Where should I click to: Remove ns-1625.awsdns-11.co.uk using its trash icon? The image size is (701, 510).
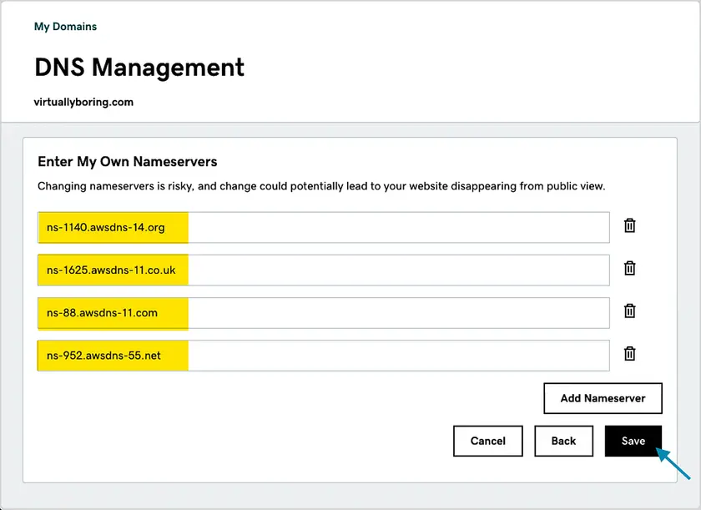click(629, 268)
